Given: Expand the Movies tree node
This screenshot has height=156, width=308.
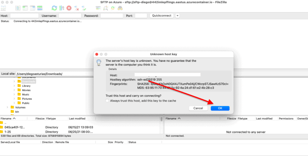Looking at the screenshot, I should pyautogui.click(x=14, y=90).
